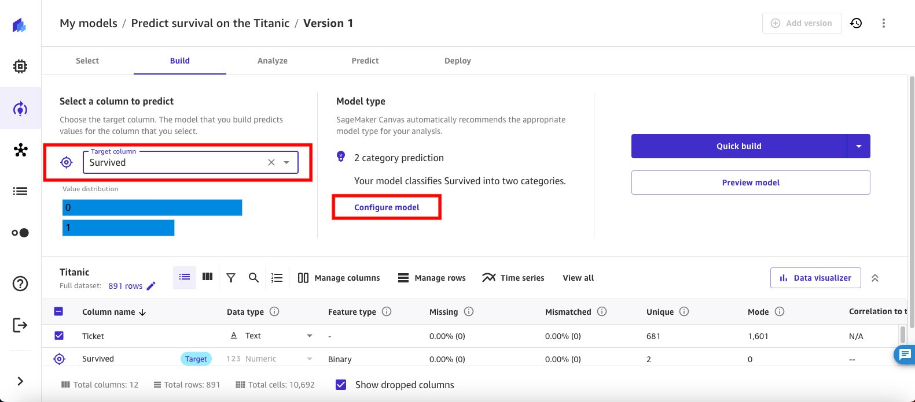Open the Data visualizer button
Viewport: 915px width, 402px height.
click(x=815, y=278)
